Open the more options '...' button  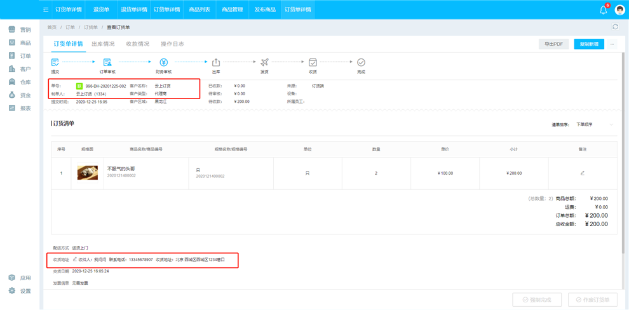coord(612,44)
